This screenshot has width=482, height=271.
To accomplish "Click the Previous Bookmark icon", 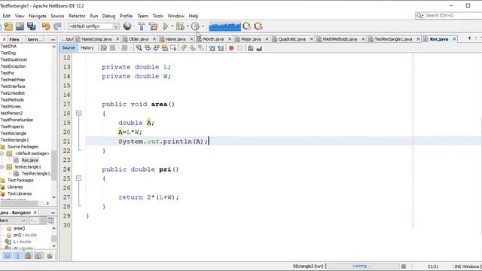I will click(184, 48).
